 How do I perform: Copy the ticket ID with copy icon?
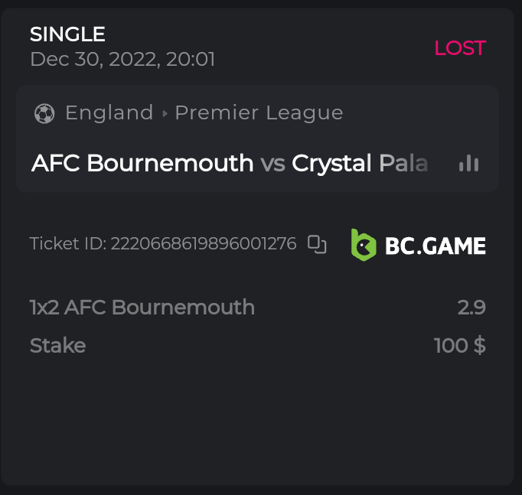click(x=317, y=244)
